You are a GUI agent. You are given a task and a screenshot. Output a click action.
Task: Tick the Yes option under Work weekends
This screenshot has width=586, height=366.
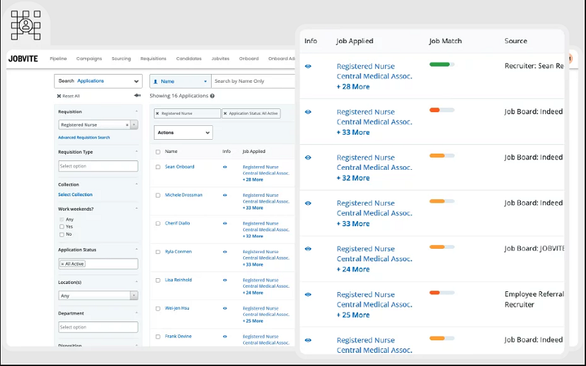[62, 227]
